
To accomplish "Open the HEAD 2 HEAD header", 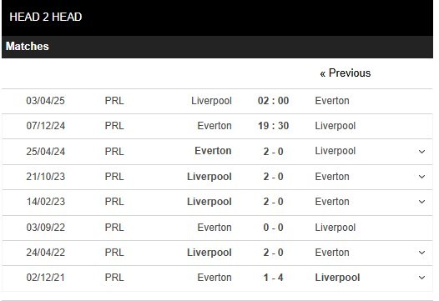I will 46,17.
